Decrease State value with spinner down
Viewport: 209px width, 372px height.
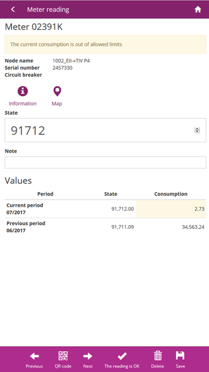(x=197, y=131)
